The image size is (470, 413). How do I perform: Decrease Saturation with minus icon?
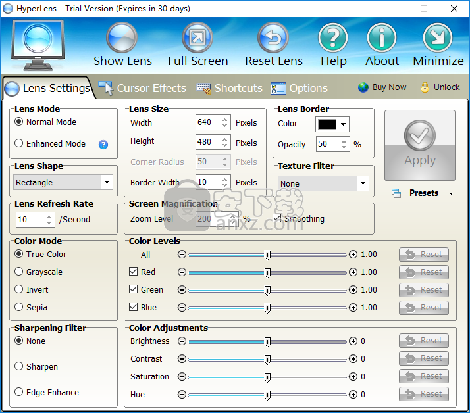(182, 376)
